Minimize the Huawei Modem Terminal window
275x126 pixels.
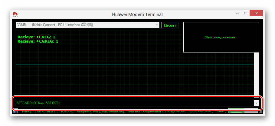(x=238, y=13)
